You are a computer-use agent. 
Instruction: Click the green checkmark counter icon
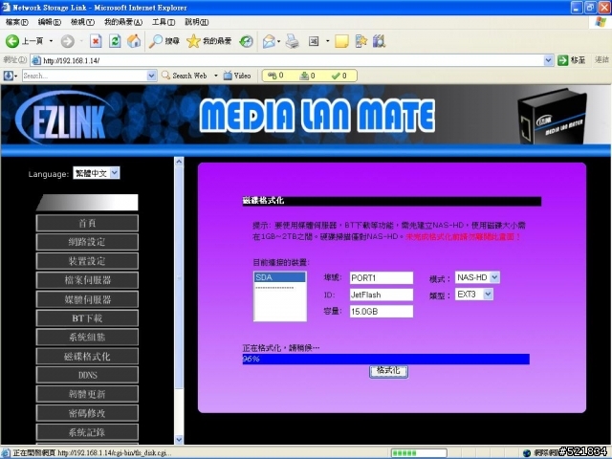pos(336,76)
